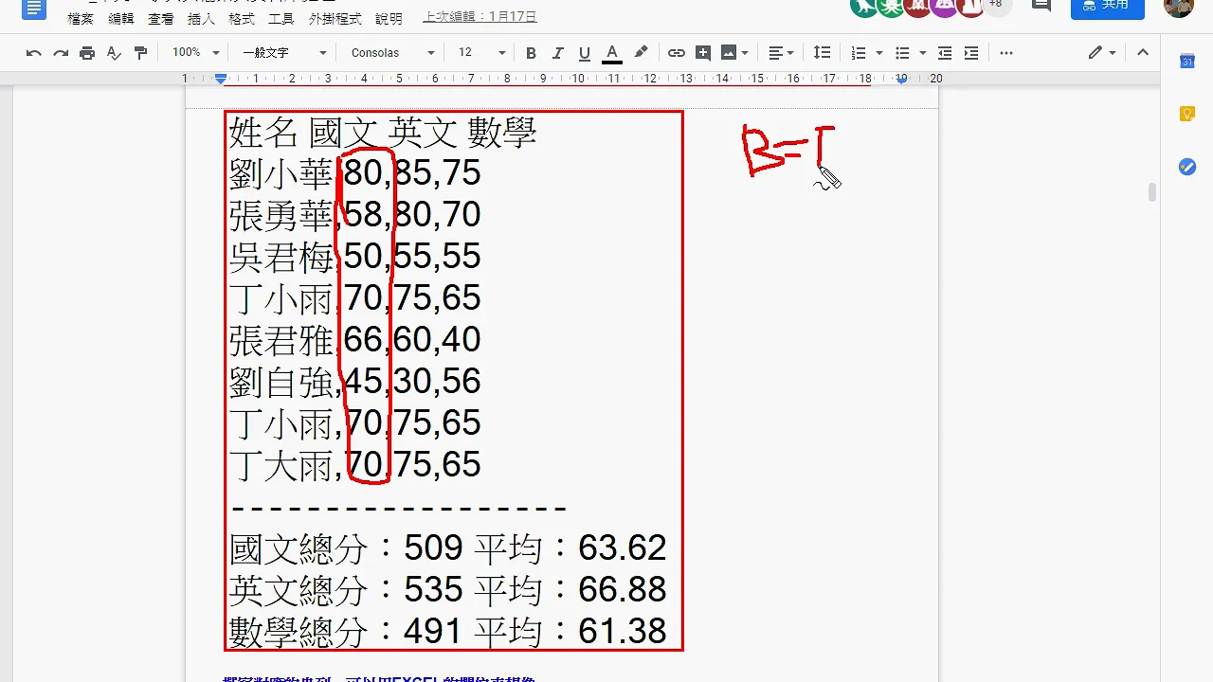This screenshot has width=1213, height=682.
Task: Open the More toolbar options ellipsis
Action: [1006, 53]
